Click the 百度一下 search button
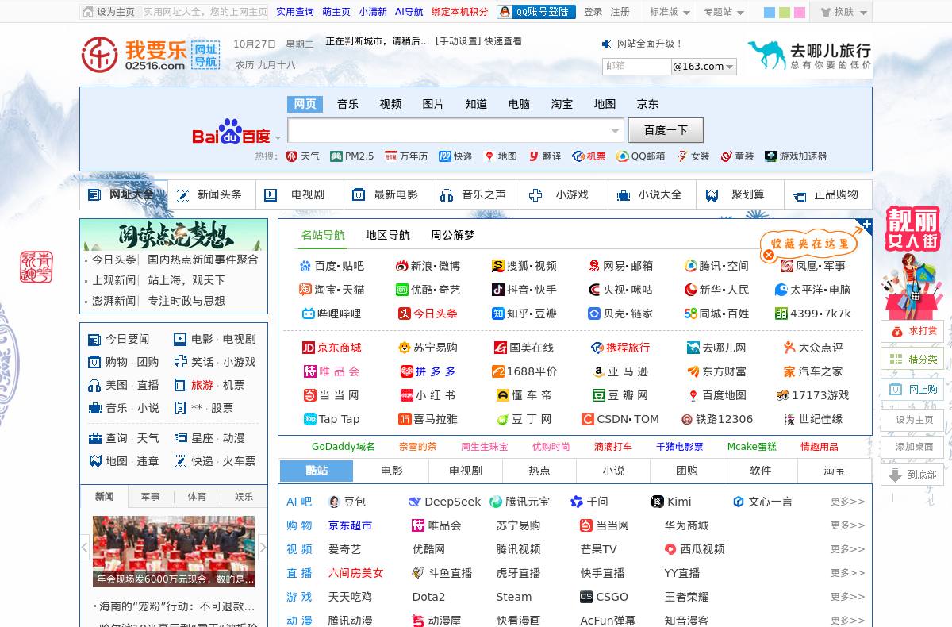This screenshot has height=627, width=952. [666, 130]
